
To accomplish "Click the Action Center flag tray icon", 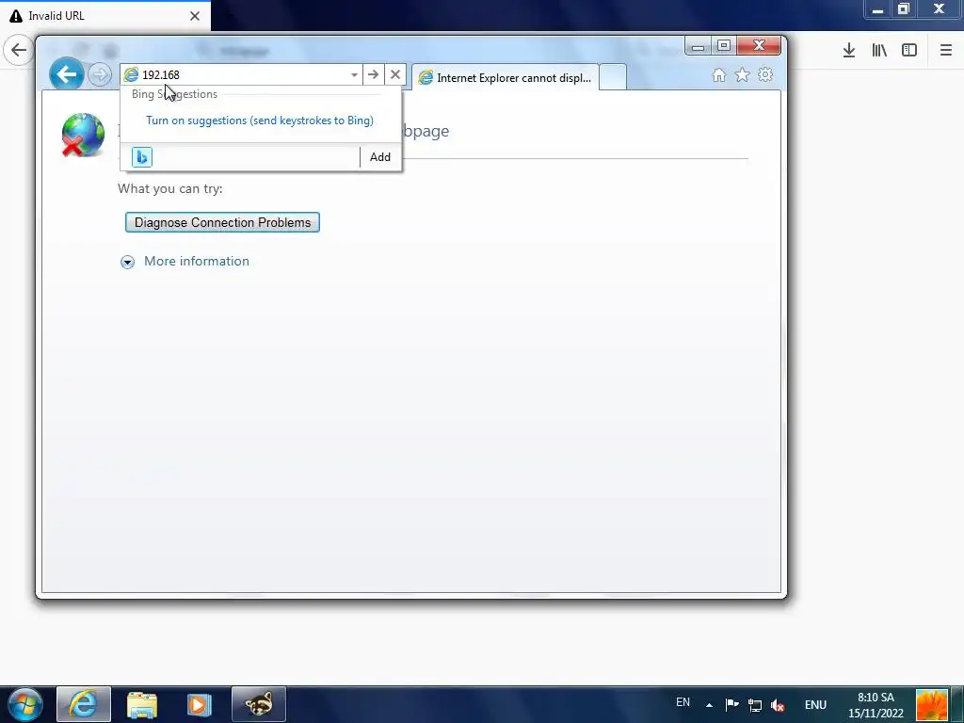I will (731, 704).
